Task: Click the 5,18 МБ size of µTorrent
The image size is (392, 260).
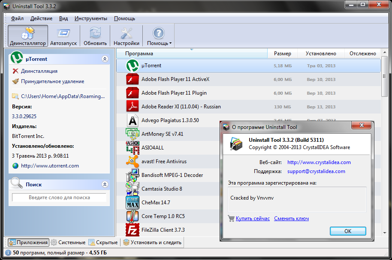Action: [283, 66]
